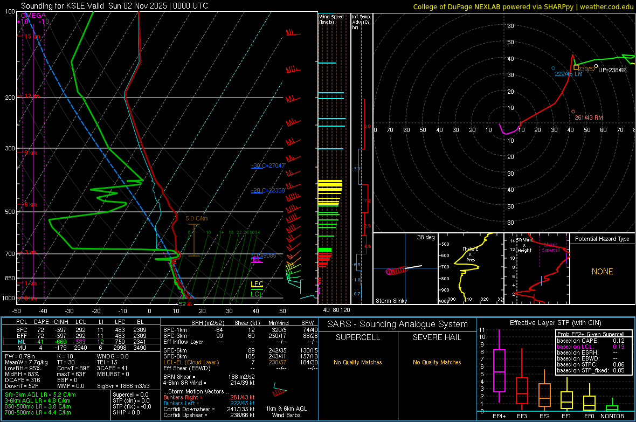Select the SFC parcel row
This screenshot has width=636, height=422.
[81, 330]
